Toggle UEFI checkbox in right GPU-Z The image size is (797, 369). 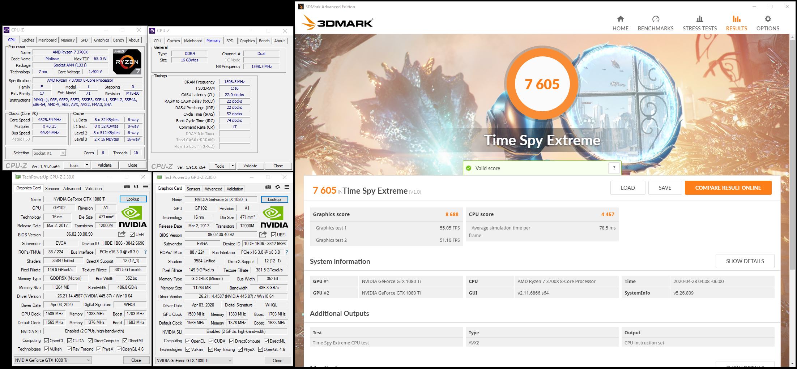pyautogui.click(x=273, y=235)
